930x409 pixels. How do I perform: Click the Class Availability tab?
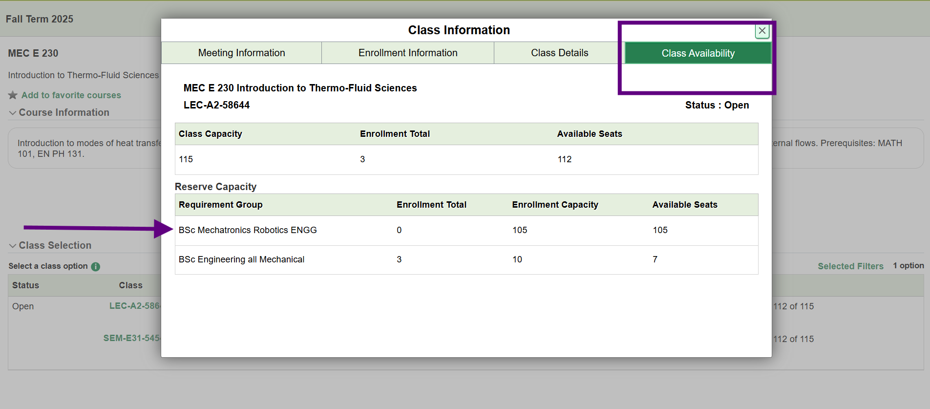697,53
